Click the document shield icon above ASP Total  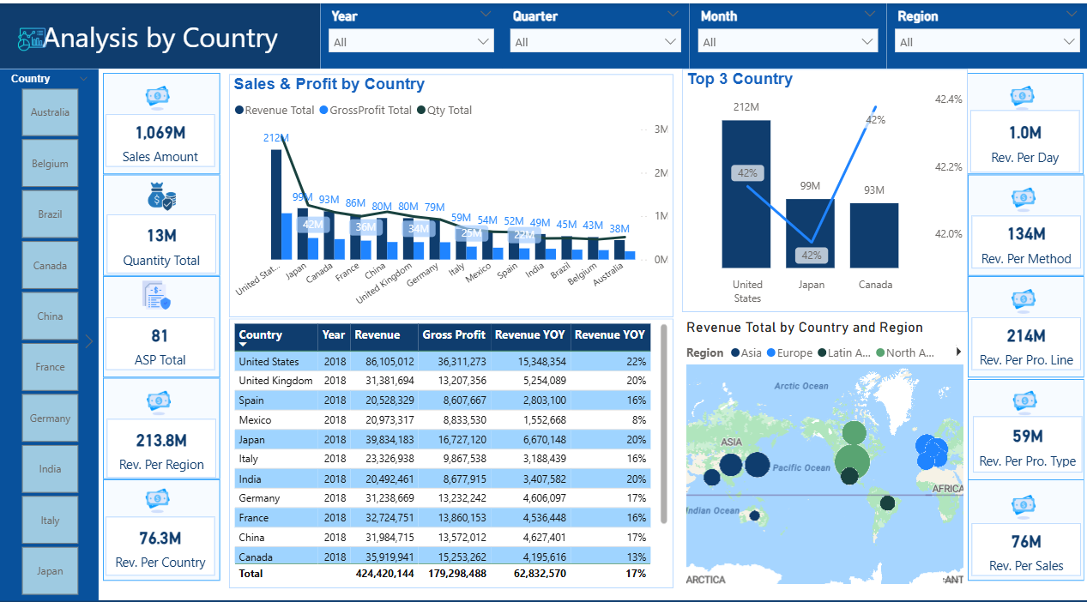(156, 297)
